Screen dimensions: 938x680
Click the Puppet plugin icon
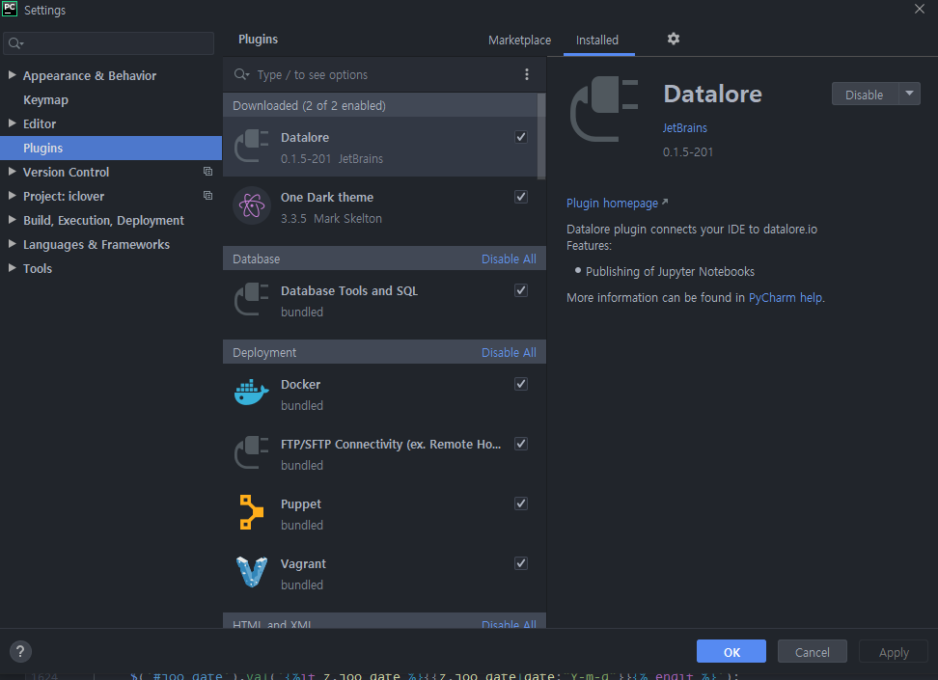coord(251,512)
